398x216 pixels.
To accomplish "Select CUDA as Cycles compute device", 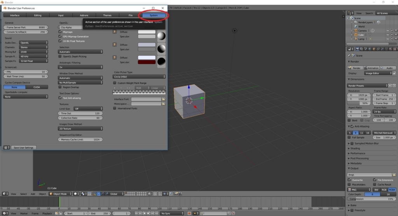I will pyautogui.click(x=37, y=87).
